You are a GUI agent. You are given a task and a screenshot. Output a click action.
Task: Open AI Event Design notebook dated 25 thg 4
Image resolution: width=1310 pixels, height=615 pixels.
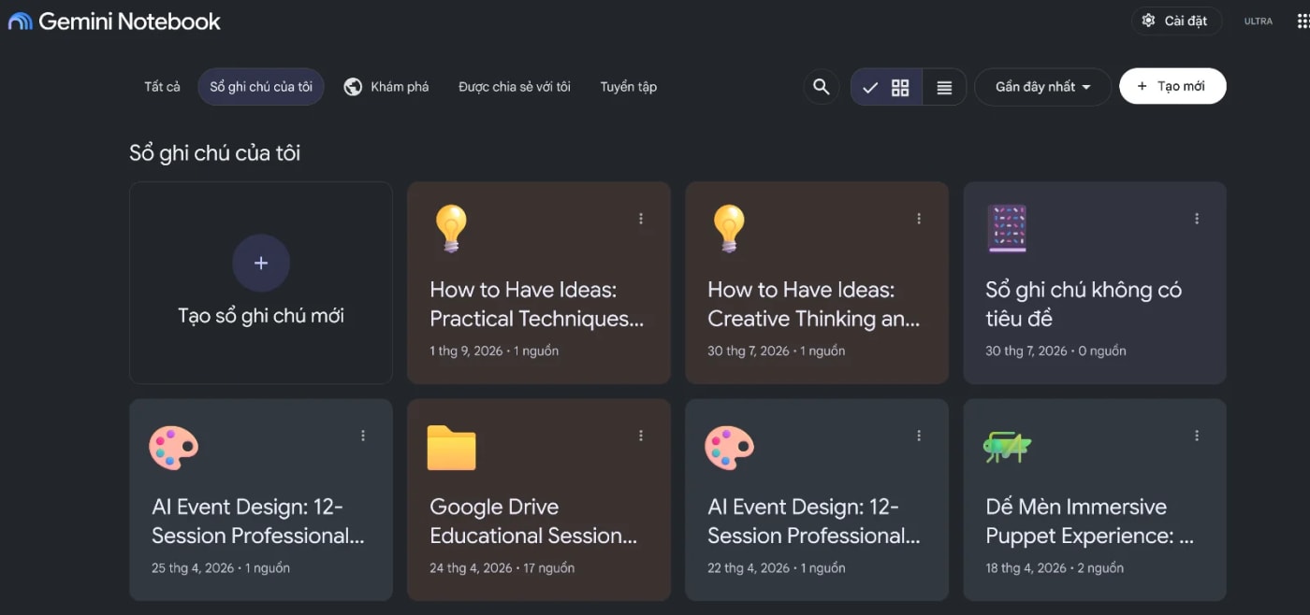(x=261, y=500)
